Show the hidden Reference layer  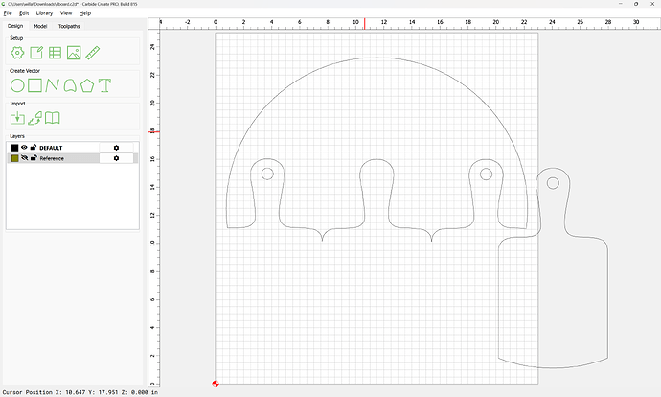point(24,158)
